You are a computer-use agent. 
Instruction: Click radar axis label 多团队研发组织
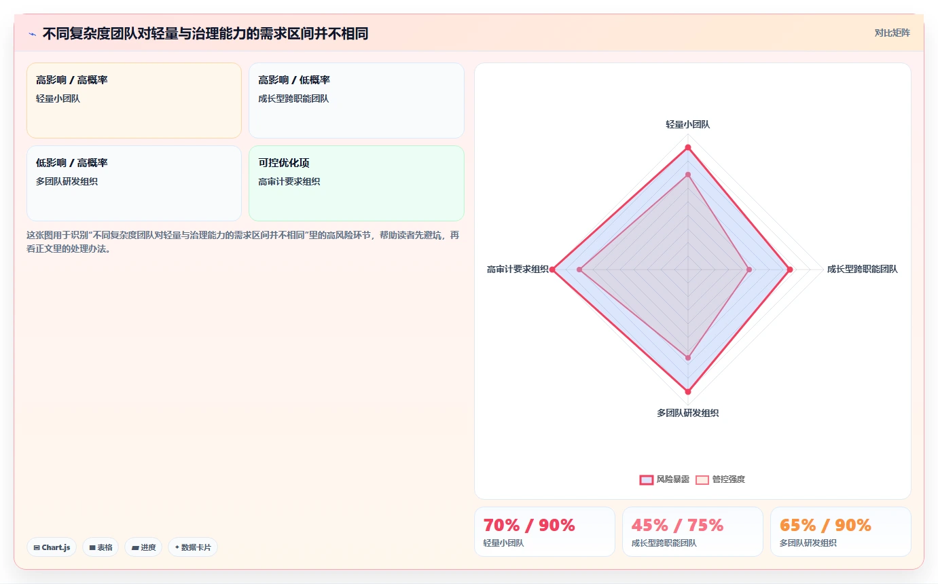(688, 413)
